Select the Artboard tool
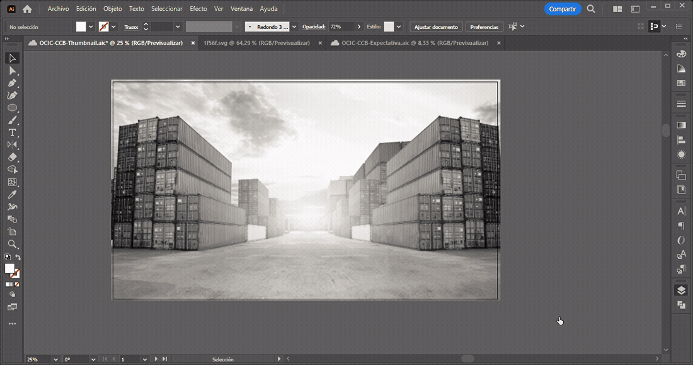693x365 pixels. pyautogui.click(x=12, y=231)
